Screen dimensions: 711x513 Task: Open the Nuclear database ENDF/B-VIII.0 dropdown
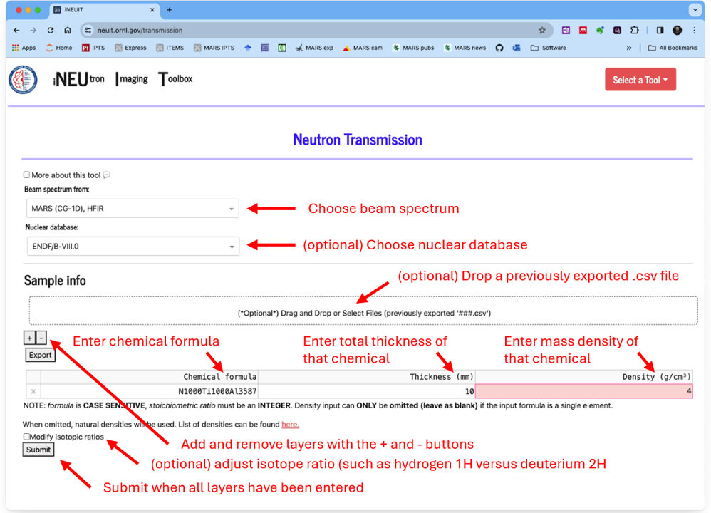pos(132,247)
